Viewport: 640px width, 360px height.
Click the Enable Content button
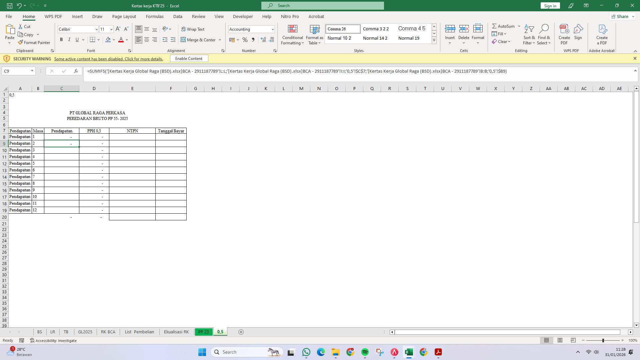(189, 58)
